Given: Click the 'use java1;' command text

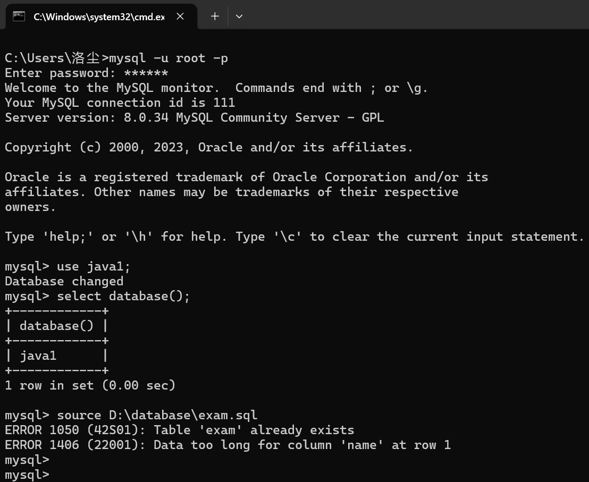Looking at the screenshot, I should 94,267.
